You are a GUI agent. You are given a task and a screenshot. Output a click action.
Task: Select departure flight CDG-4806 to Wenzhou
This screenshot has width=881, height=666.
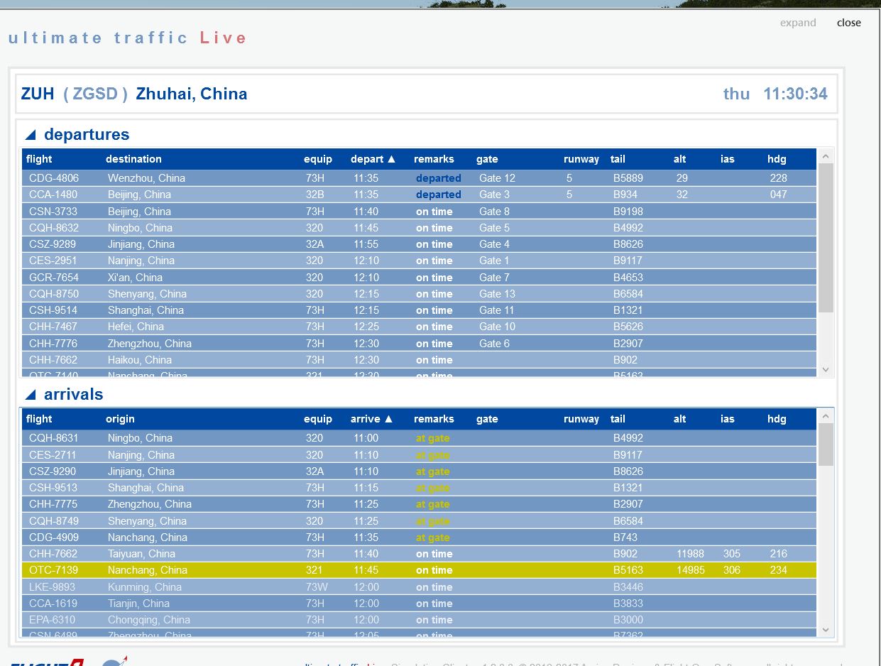tap(54, 178)
